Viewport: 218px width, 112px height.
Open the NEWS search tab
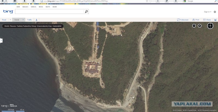click(x=41, y=7)
